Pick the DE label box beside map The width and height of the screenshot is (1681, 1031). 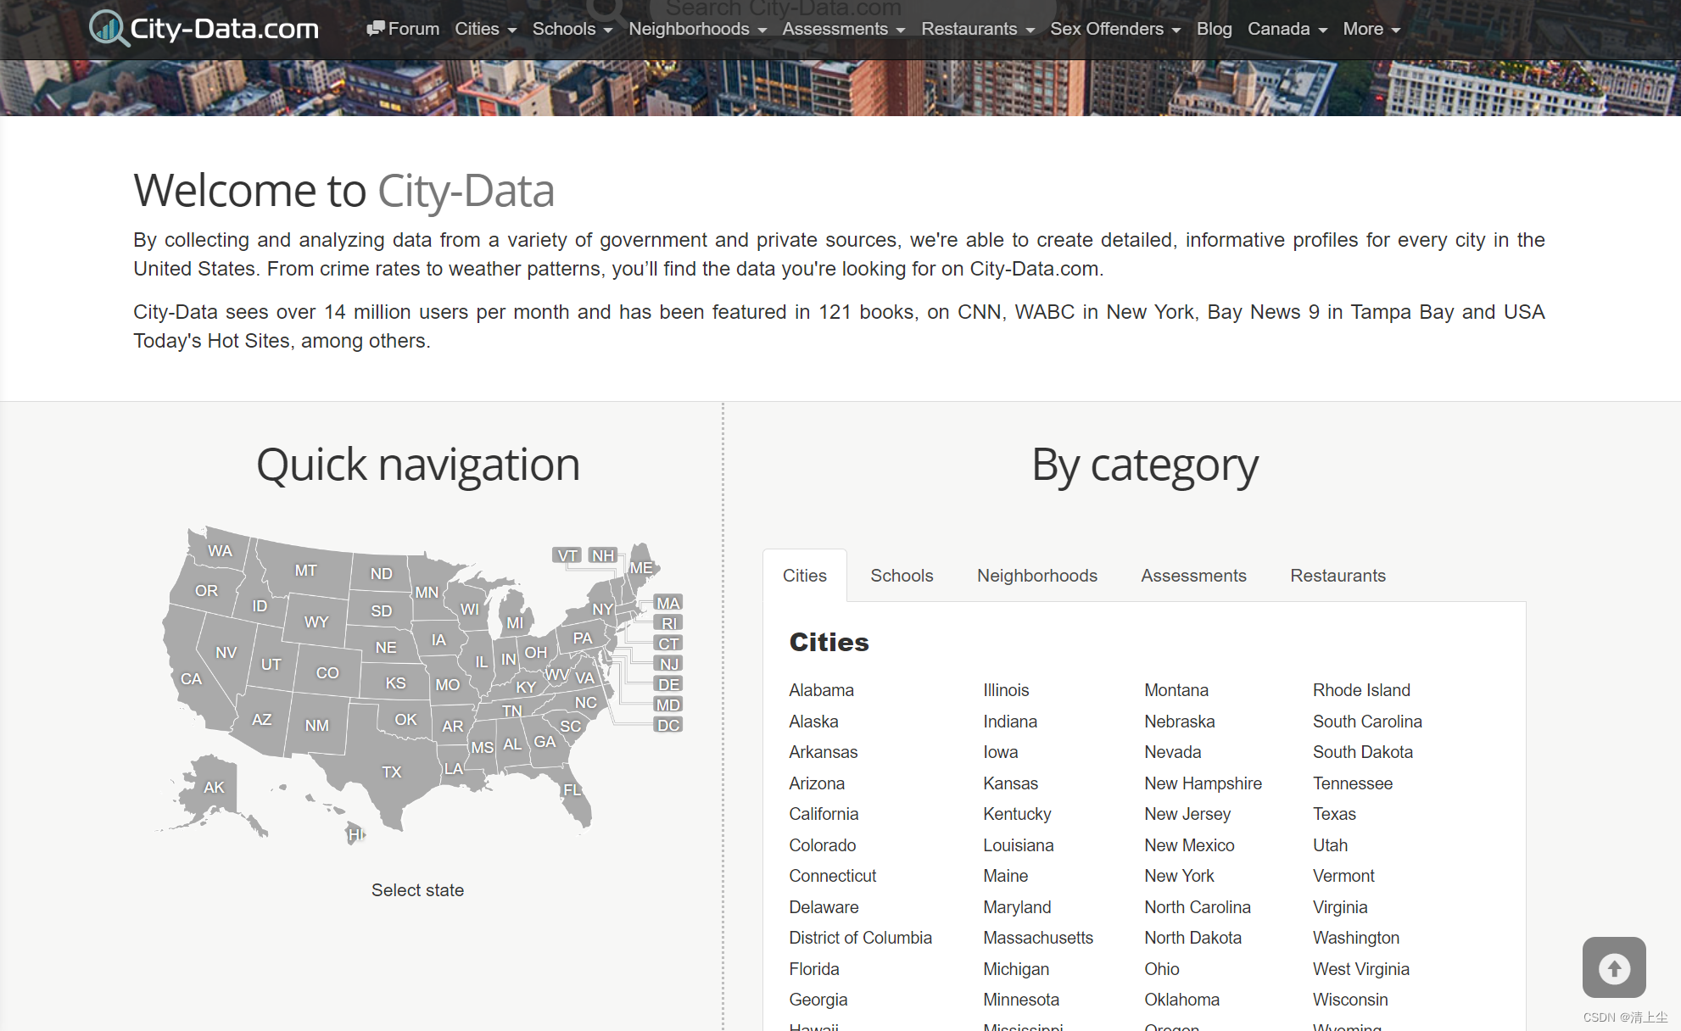(668, 684)
